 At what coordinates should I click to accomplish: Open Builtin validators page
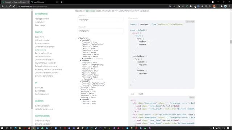[42, 106]
